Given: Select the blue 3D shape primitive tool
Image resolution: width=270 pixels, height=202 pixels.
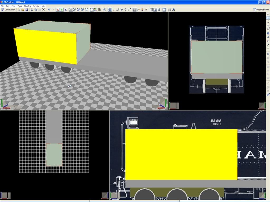Looking at the screenshot, I should (x=110, y=10).
